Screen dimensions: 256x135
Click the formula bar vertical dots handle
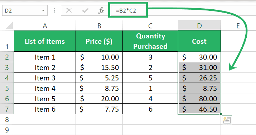[54, 10]
